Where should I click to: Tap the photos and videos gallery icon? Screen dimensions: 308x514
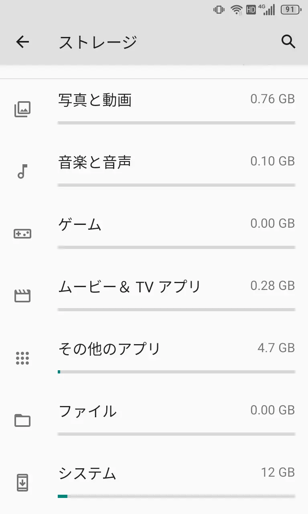tap(22, 109)
